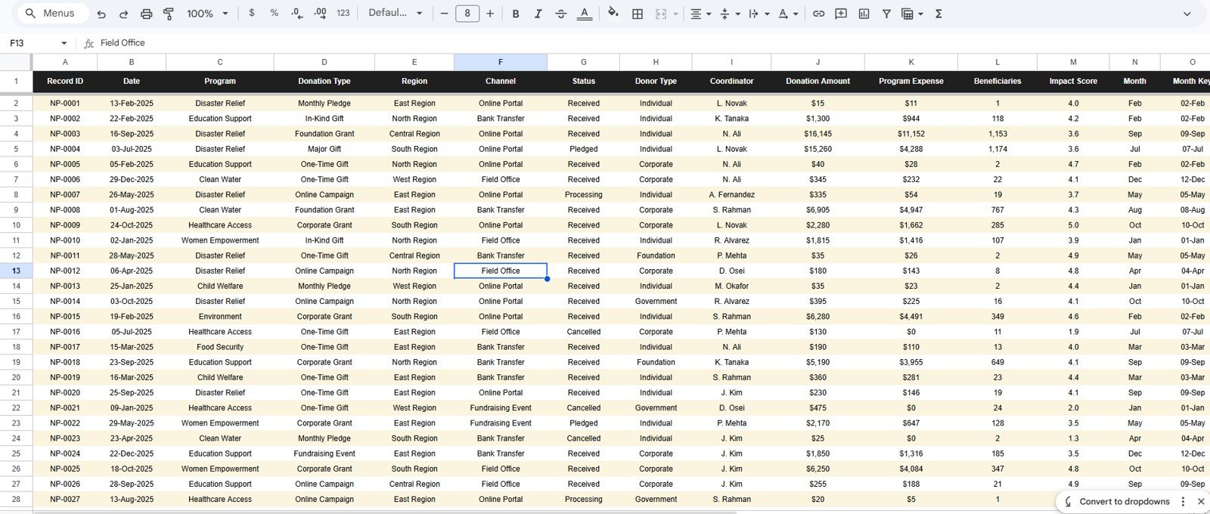Screen dimensions: 1210x514
Task: Click the Print icon
Action: click(147, 14)
